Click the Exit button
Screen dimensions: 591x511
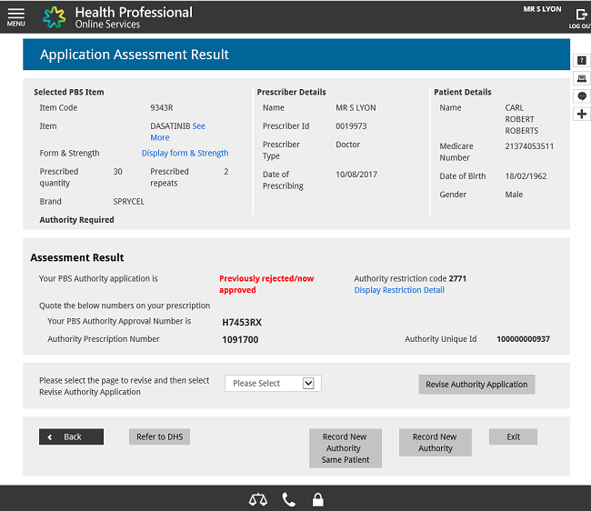513,436
